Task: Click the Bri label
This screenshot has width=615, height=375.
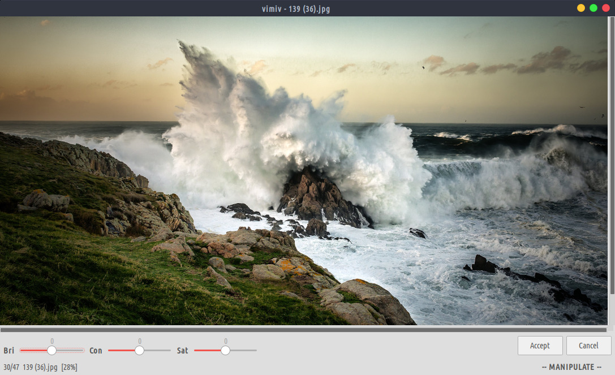Action: pos(8,351)
